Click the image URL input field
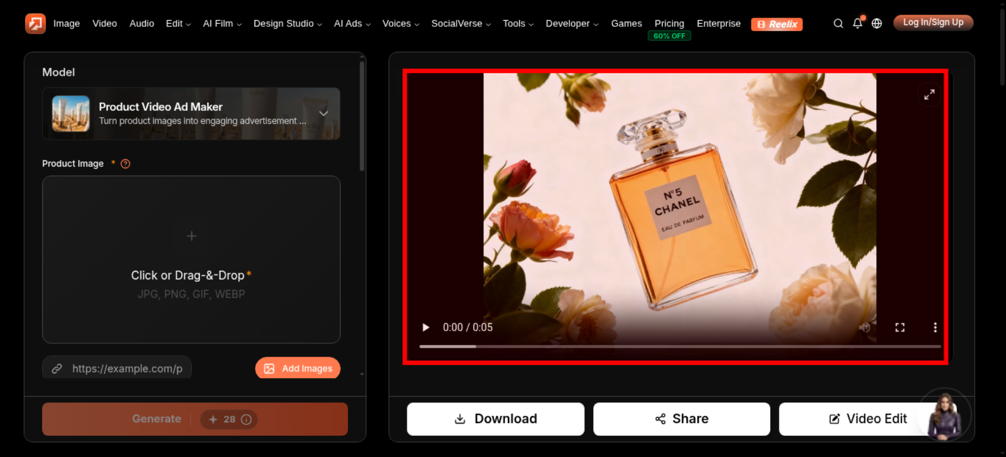The width and height of the screenshot is (1006, 457). [x=117, y=368]
